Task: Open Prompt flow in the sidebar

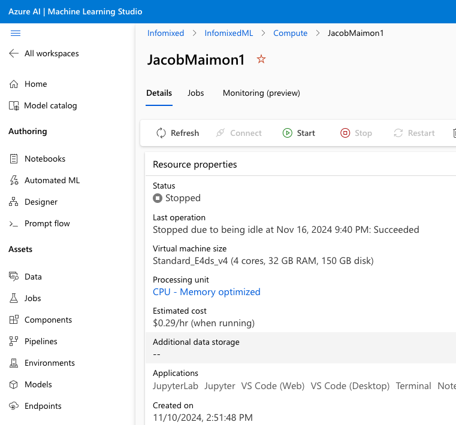Action: [x=47, y=224]
